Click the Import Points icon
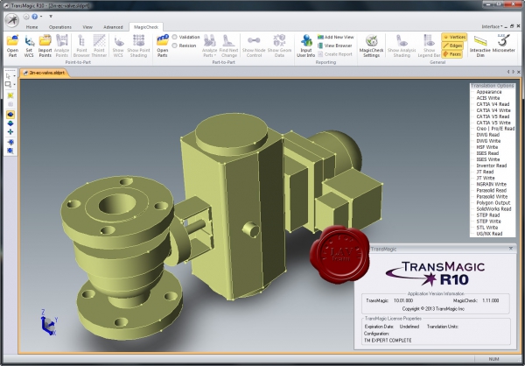 [x=45, y=46]
